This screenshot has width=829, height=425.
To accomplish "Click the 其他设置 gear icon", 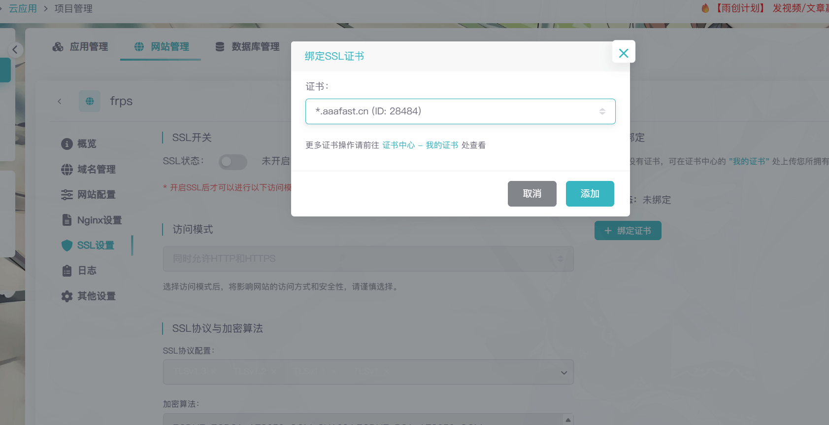I will (x=67, y=296).
